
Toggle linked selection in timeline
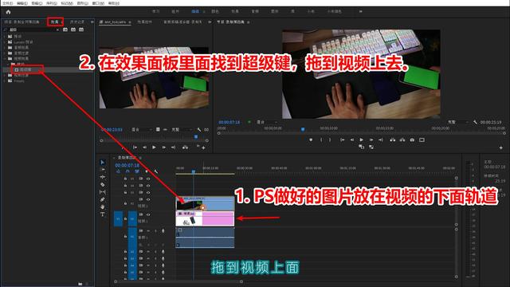tap(137, 171)
